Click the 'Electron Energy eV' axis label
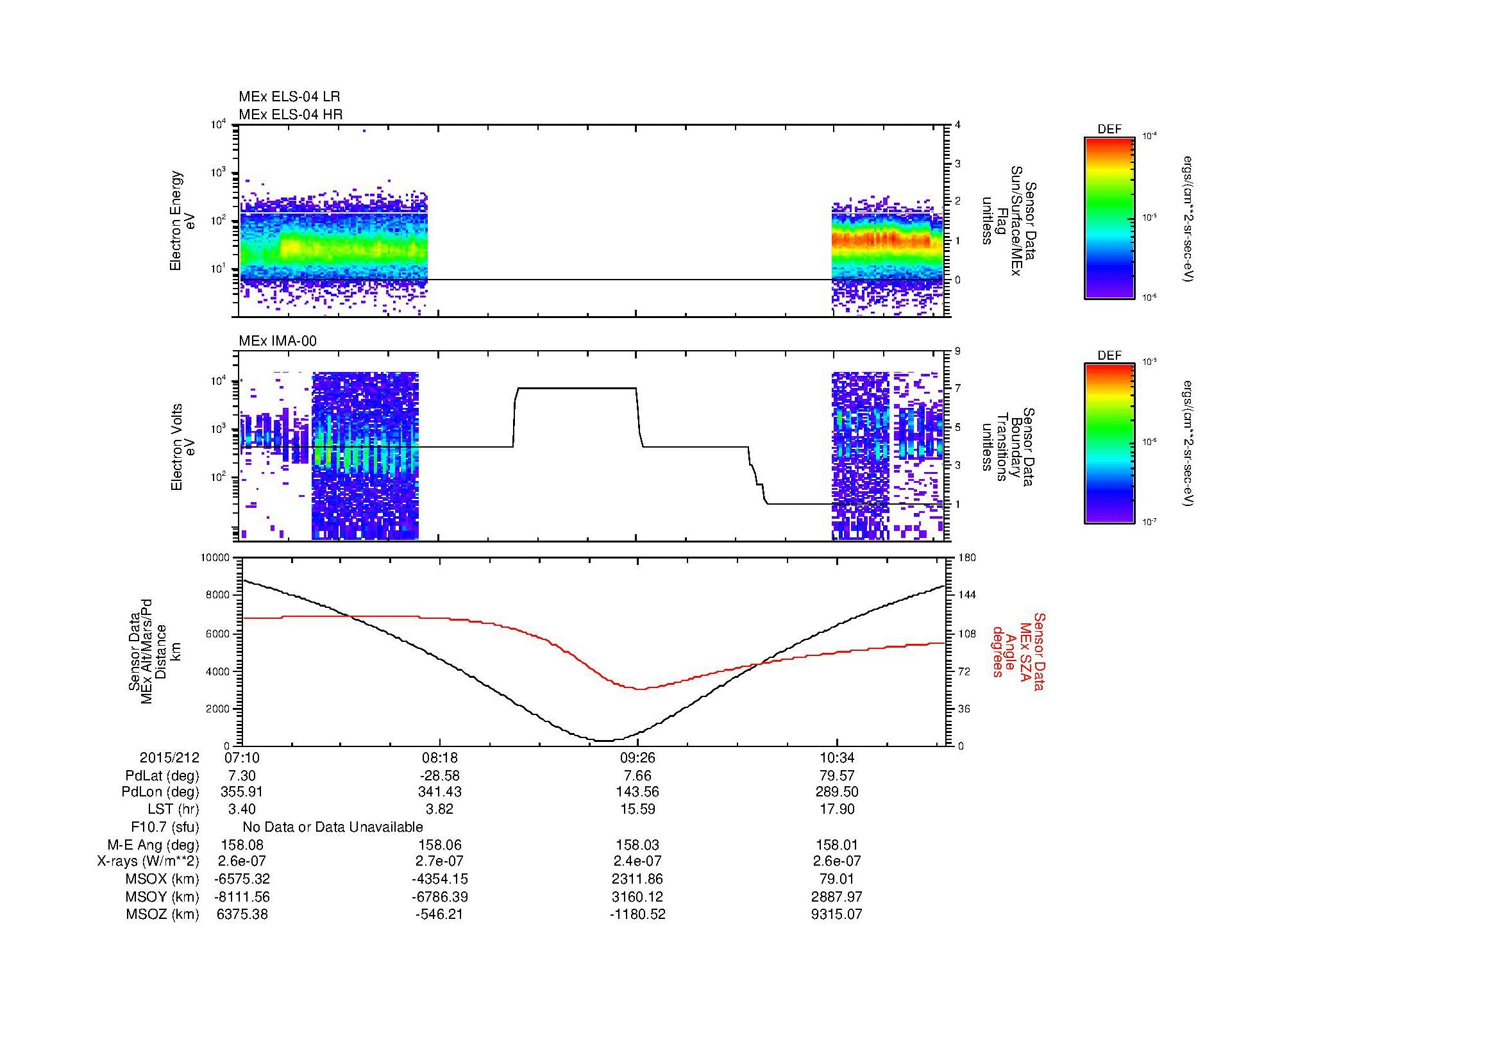The width and height of the screenshot is (1500, 1060). click(x=183, y=221)
